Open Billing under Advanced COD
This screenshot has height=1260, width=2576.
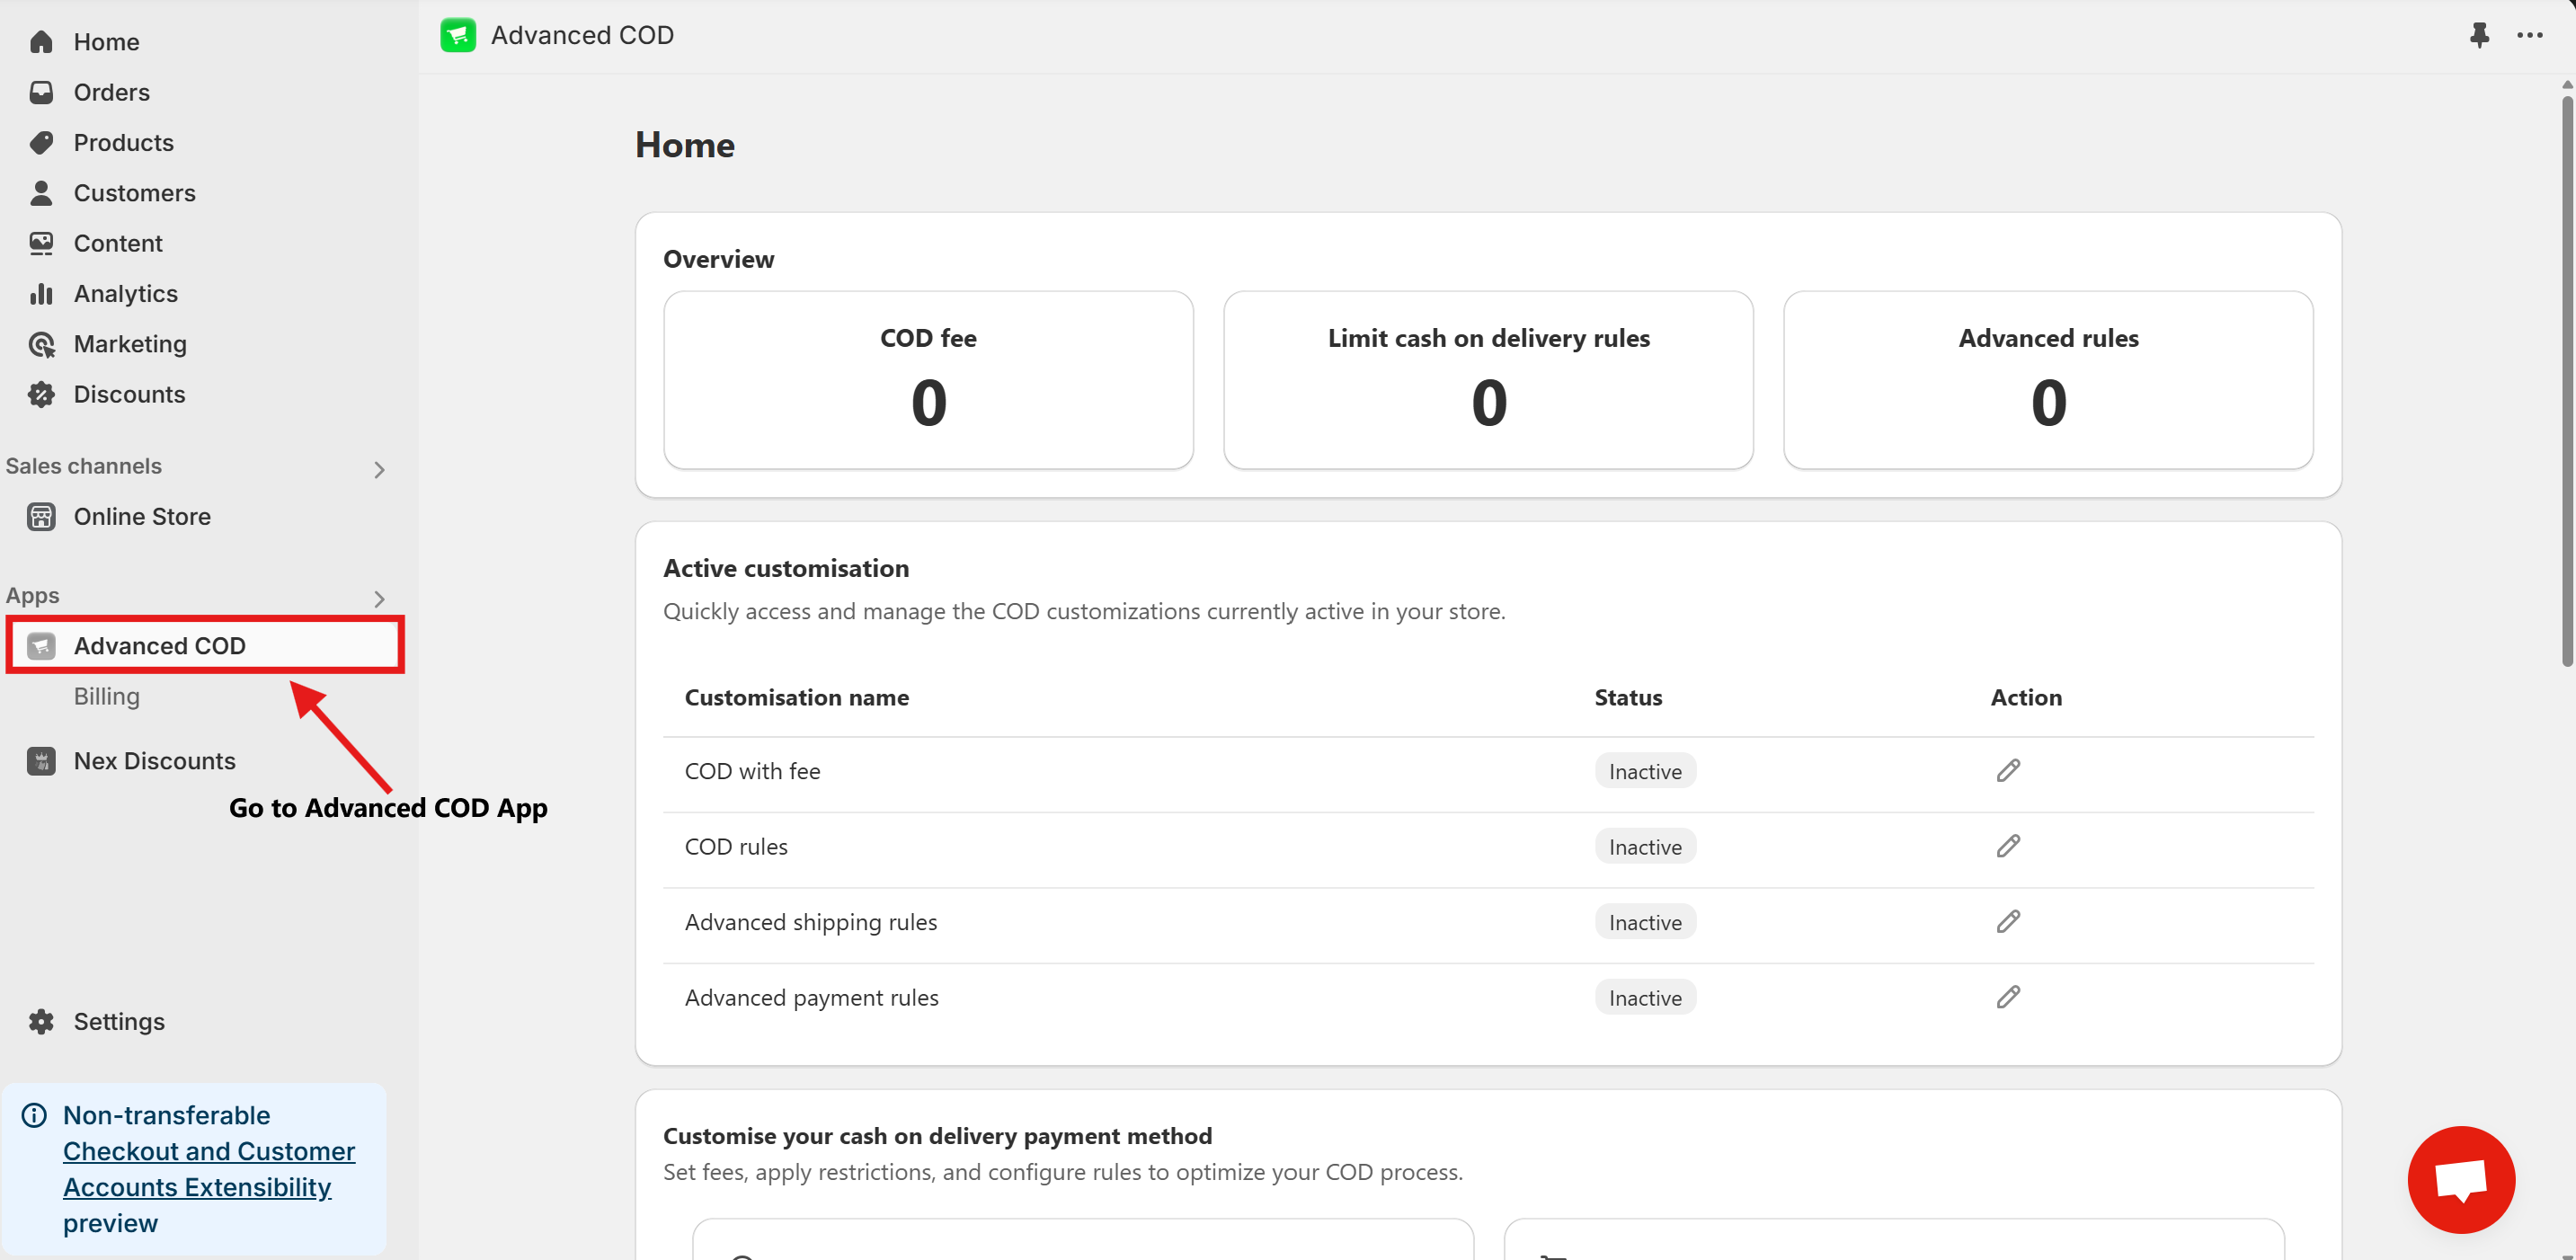[x=106, y=696]
